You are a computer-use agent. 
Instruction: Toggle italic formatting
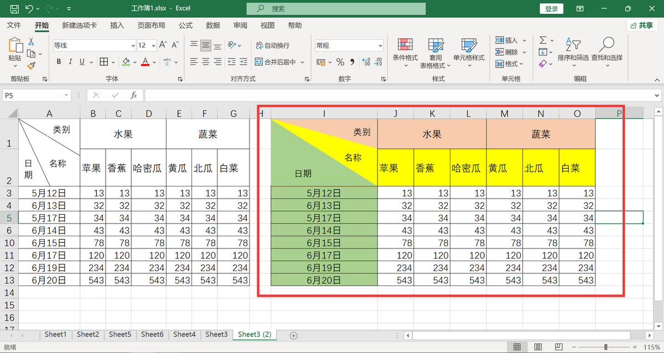pyautogui.click(x=70, y=62)
